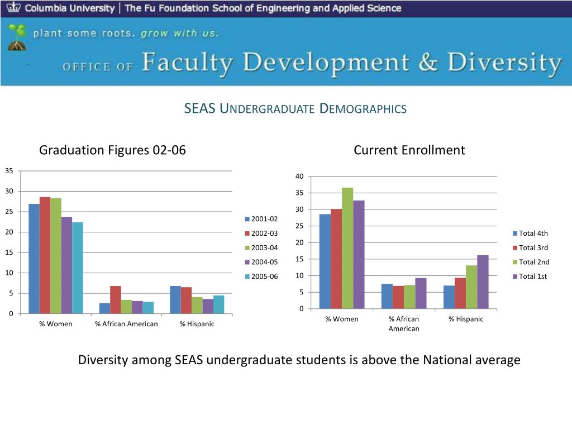Image resolution: width=572 pixels, height=429 pixels.
Task: Click the green Total 2nd bar for % Hispanic
Action: [471, 287]
